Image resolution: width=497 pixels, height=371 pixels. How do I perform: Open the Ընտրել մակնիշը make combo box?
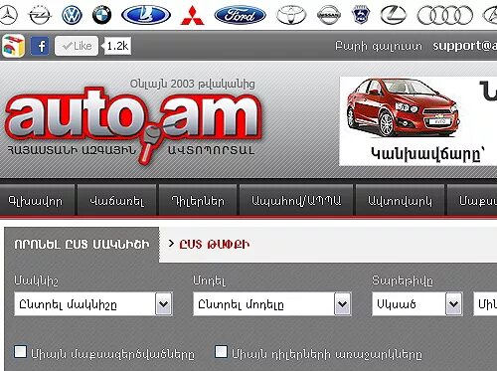[93, 303]
